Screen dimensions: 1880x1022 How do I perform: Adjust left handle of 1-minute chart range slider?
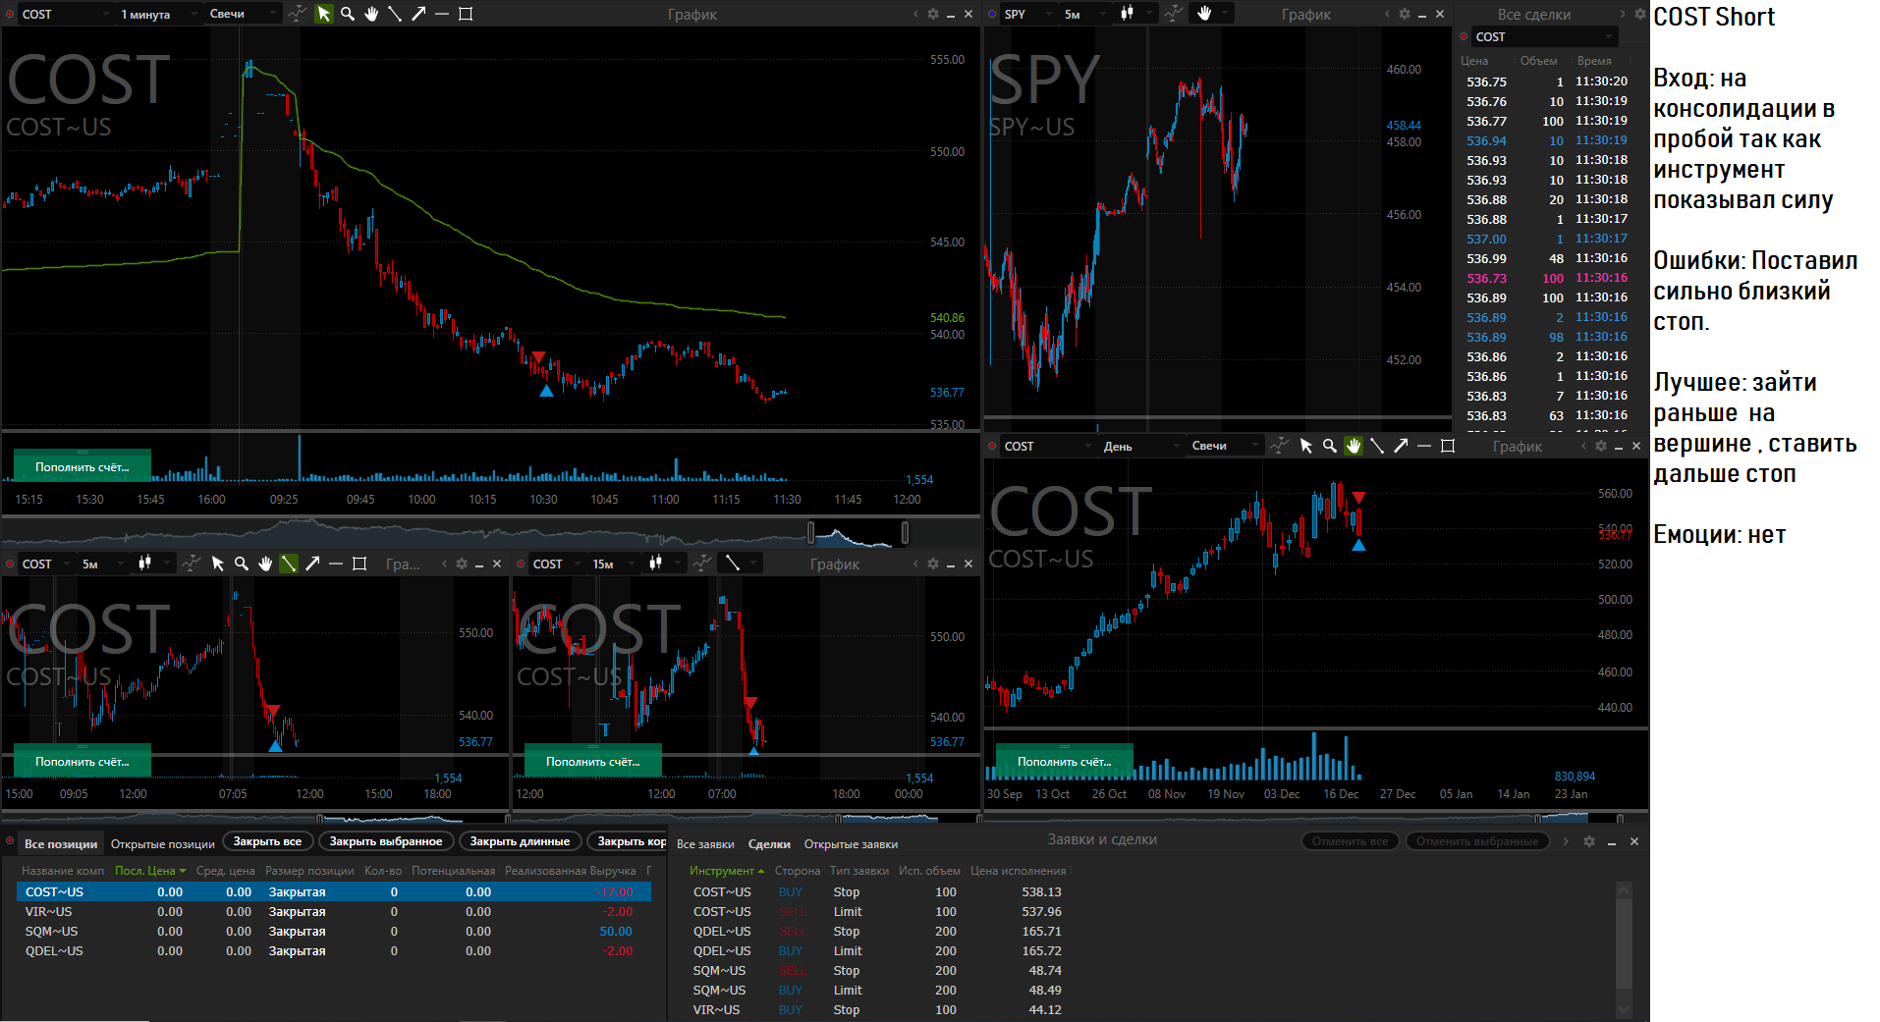810,532
